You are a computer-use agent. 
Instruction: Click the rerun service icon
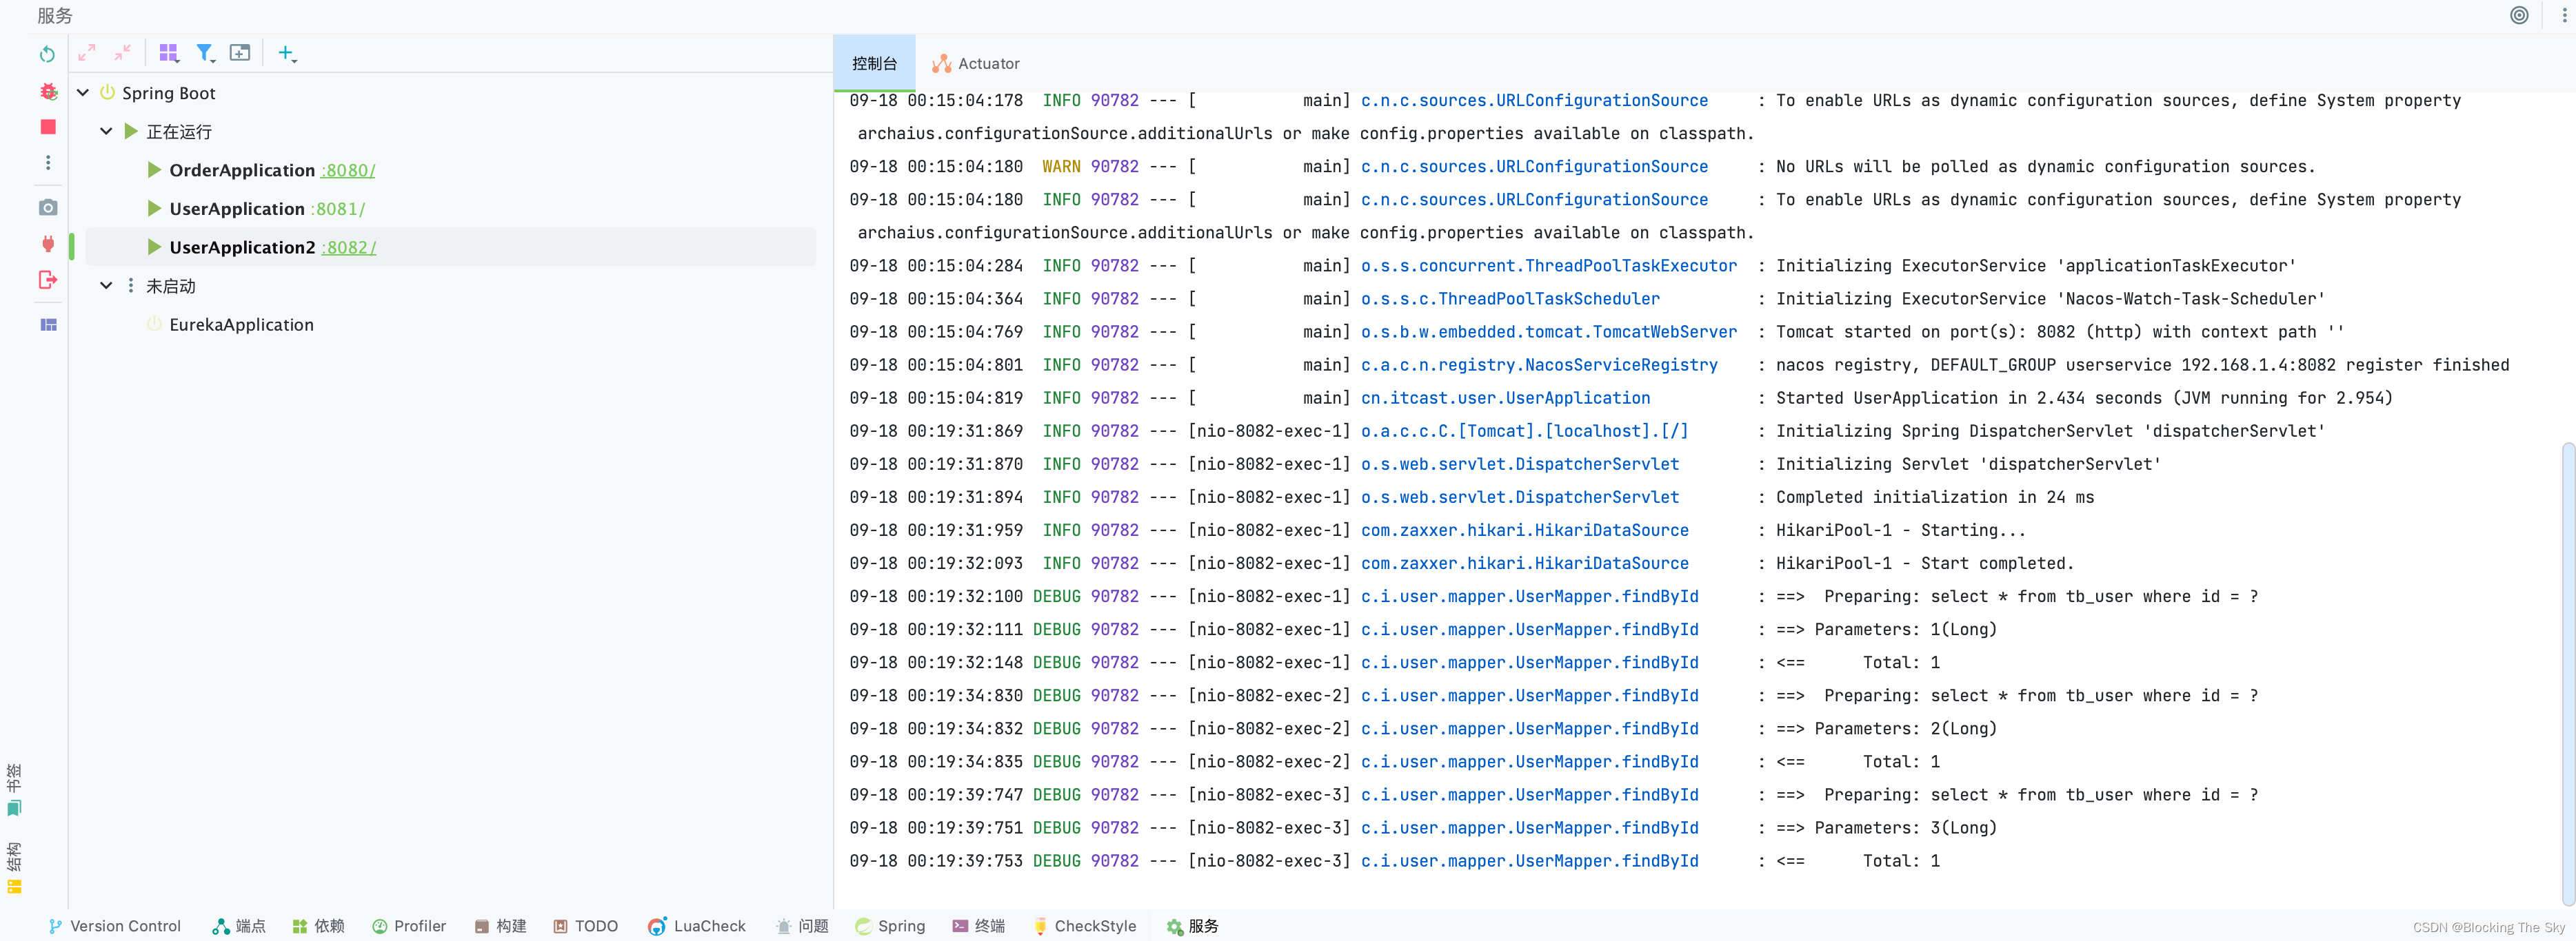[47, 54]
